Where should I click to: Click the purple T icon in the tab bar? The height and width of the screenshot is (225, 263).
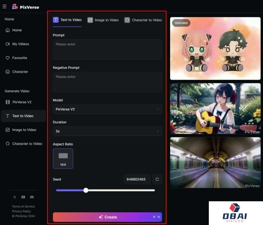[x=56, y=20]
